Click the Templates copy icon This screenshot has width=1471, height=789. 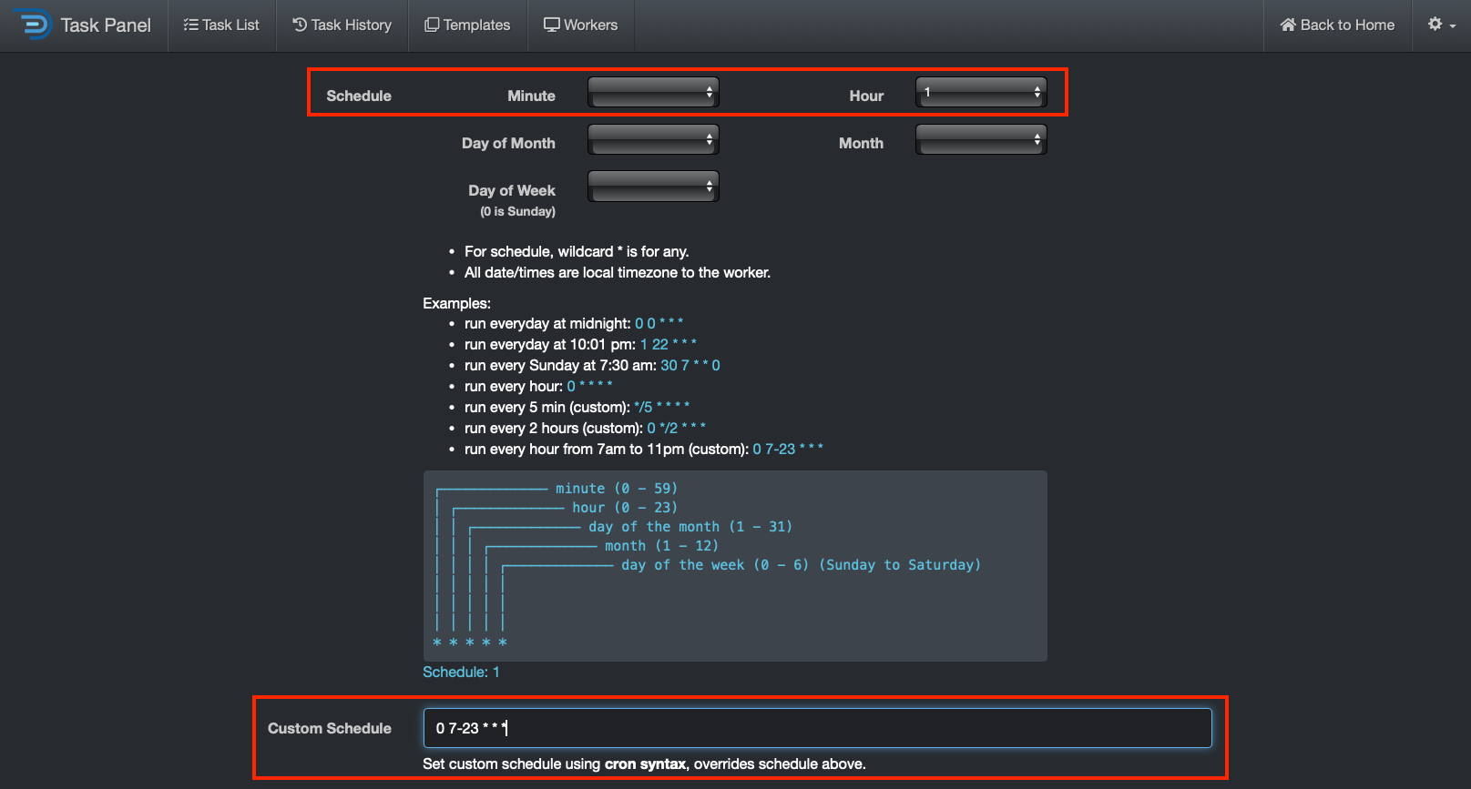pos(432,25)
